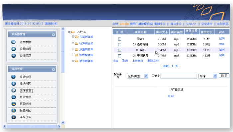Viewport: 233px width, 132px height.
Task: Click the 关键字 keyword input field
Action: 179,76
